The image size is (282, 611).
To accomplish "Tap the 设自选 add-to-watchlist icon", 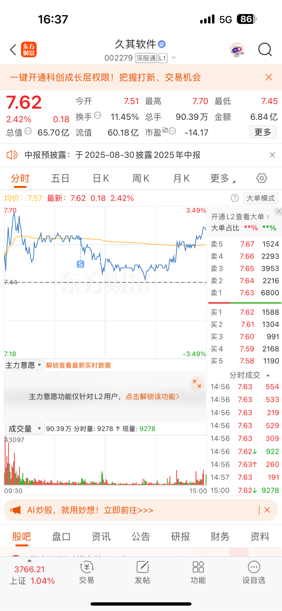I will point(254,572).
